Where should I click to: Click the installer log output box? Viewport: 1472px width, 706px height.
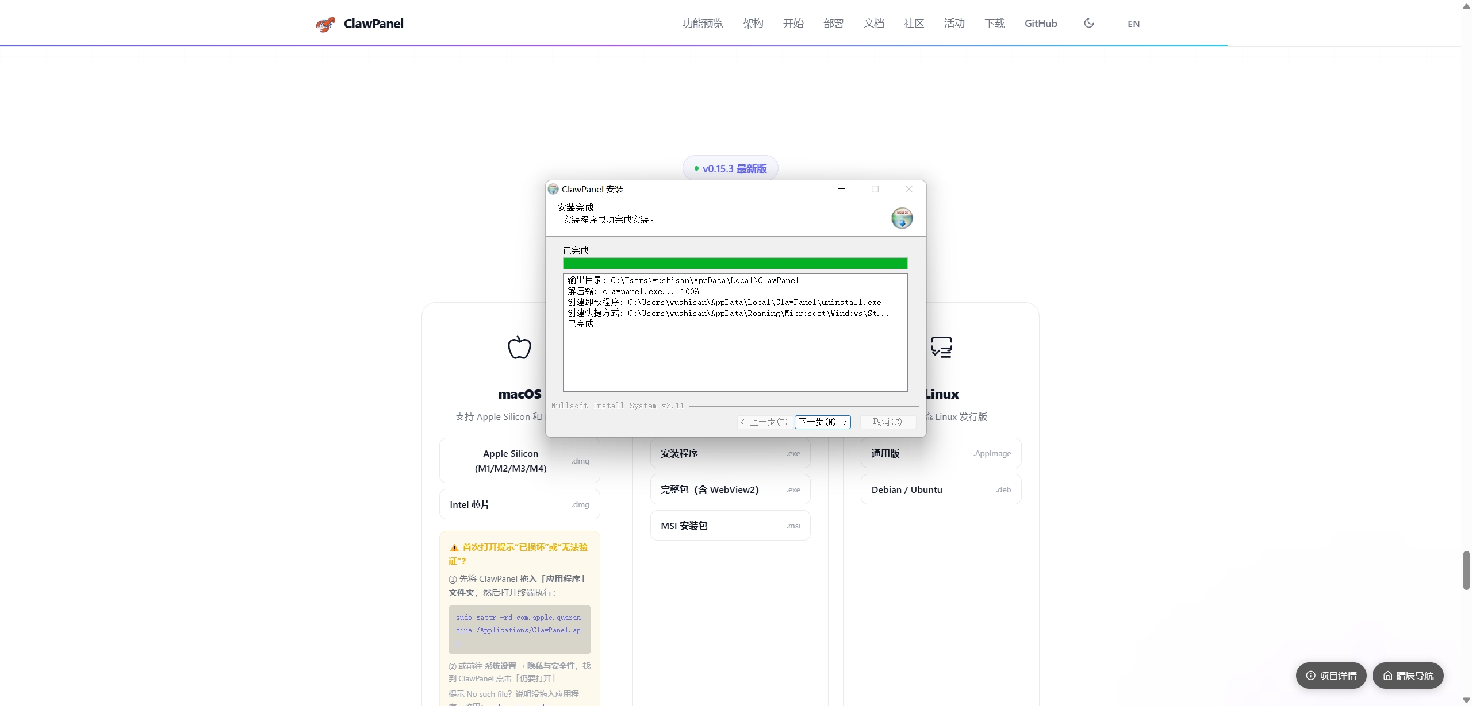click(735, 333)
